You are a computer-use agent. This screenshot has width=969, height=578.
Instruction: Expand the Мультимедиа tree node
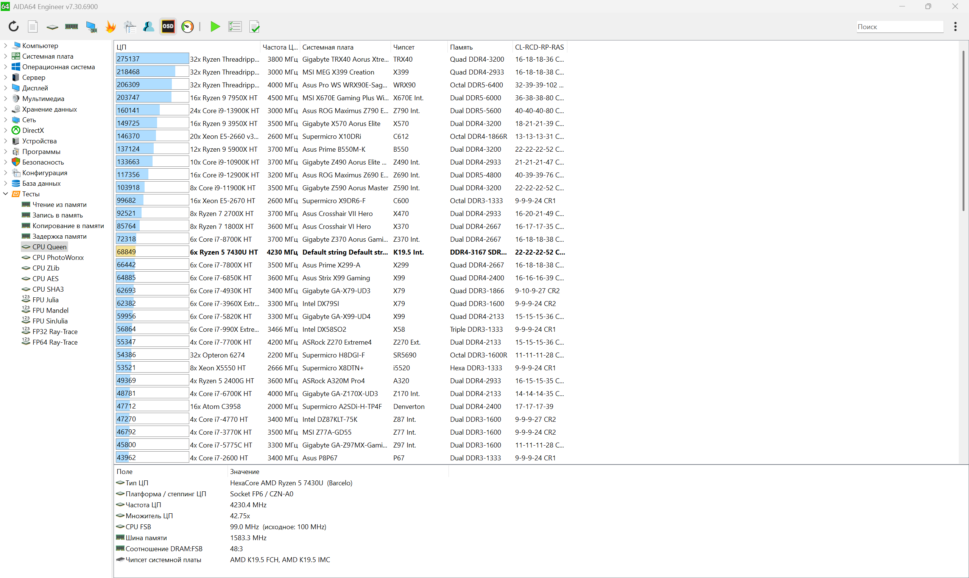5,99
